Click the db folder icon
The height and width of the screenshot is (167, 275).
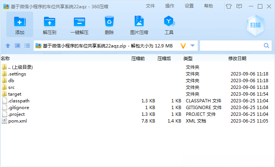click(x=4, y=80)
